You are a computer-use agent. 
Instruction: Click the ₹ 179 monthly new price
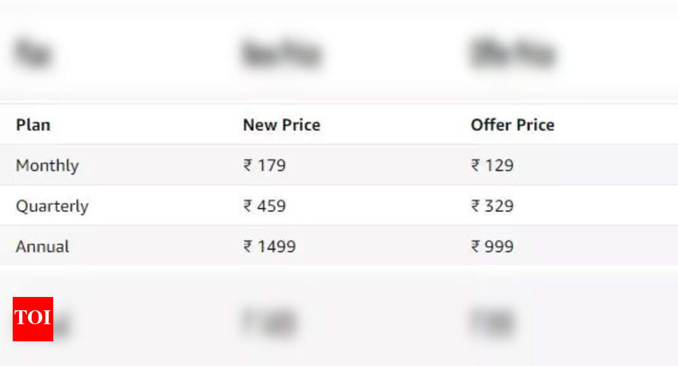tap(265, 165)
